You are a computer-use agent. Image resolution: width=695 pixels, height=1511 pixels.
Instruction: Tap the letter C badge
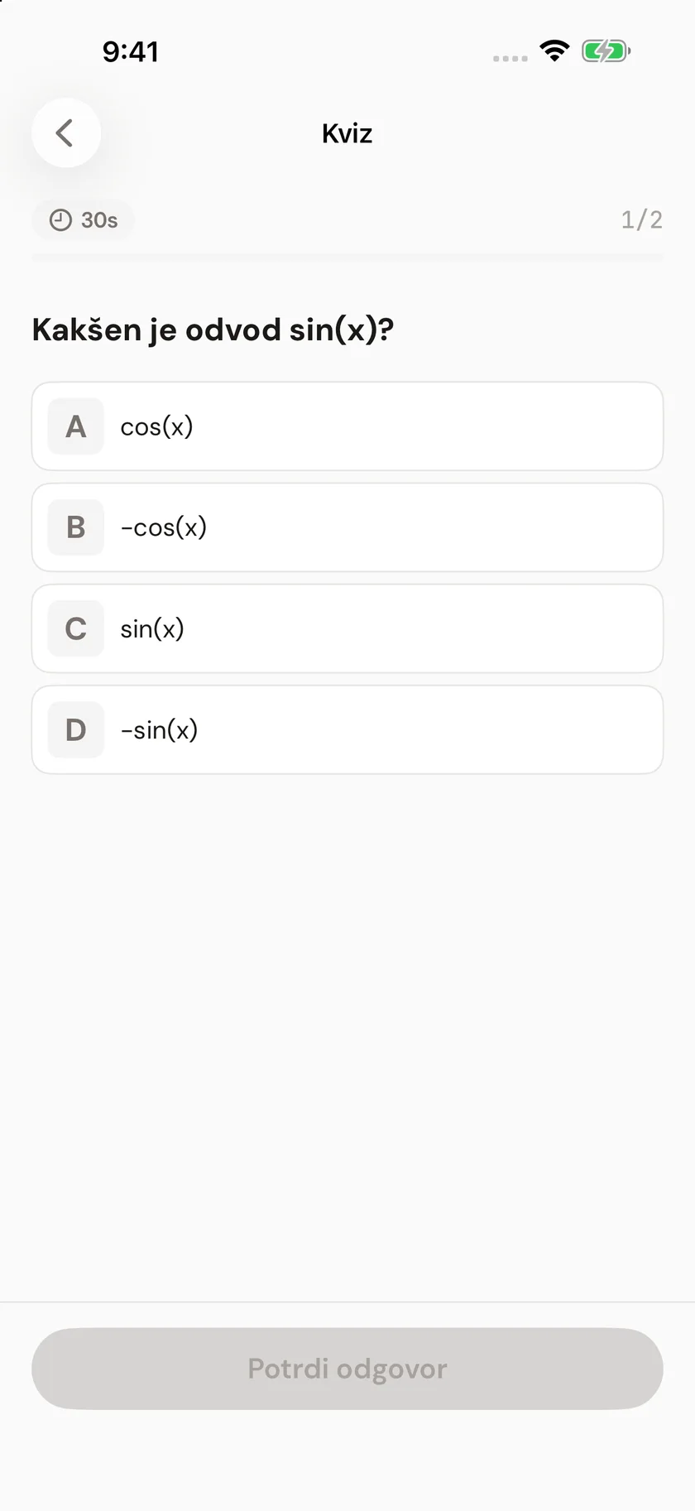pos(76,628)
